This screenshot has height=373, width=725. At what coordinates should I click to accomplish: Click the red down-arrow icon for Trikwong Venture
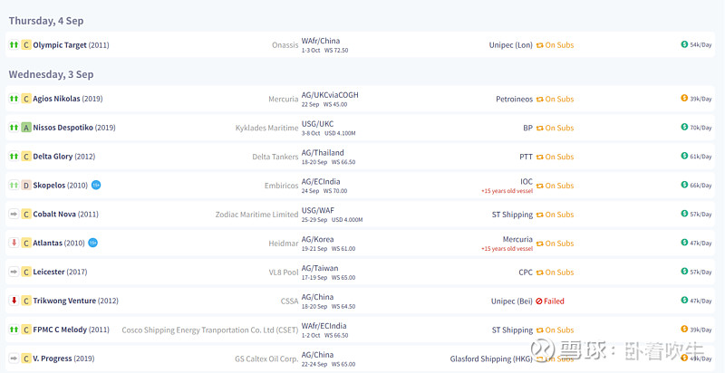click(14, 301)
